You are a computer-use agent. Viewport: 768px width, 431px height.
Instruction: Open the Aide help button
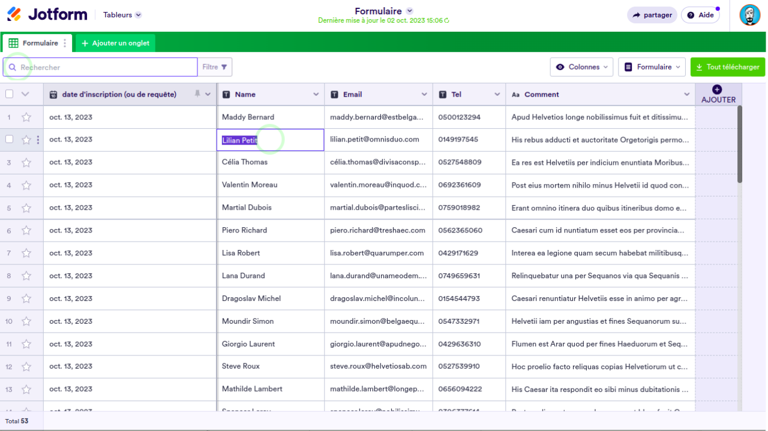700,15
